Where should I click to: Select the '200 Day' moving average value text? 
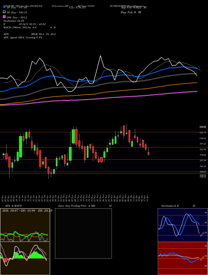[17, 17]
